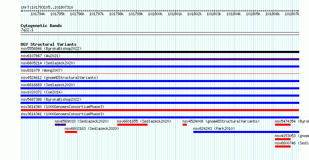Click the nsv5556846 (ByrskaBishop2022) black variant bar
309x160 pixels.
pos(160,52)
